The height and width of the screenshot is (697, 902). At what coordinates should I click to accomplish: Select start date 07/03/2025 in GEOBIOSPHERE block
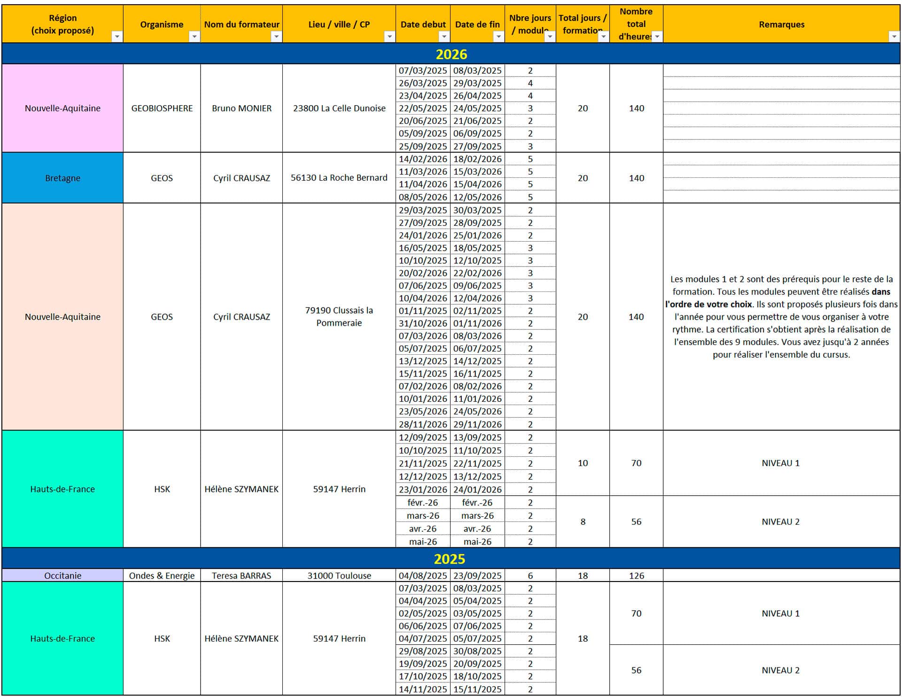pyautogui.click(x=423, y=70)
